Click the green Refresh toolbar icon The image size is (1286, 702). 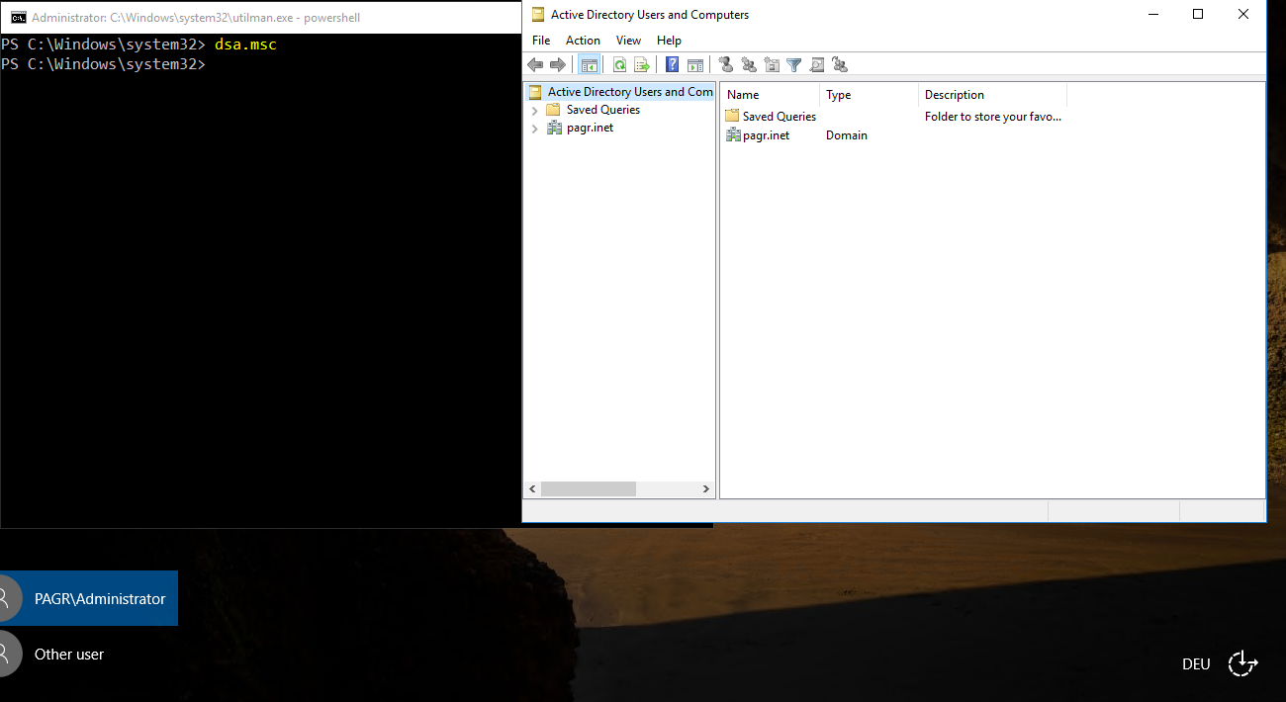click(619, 65)
